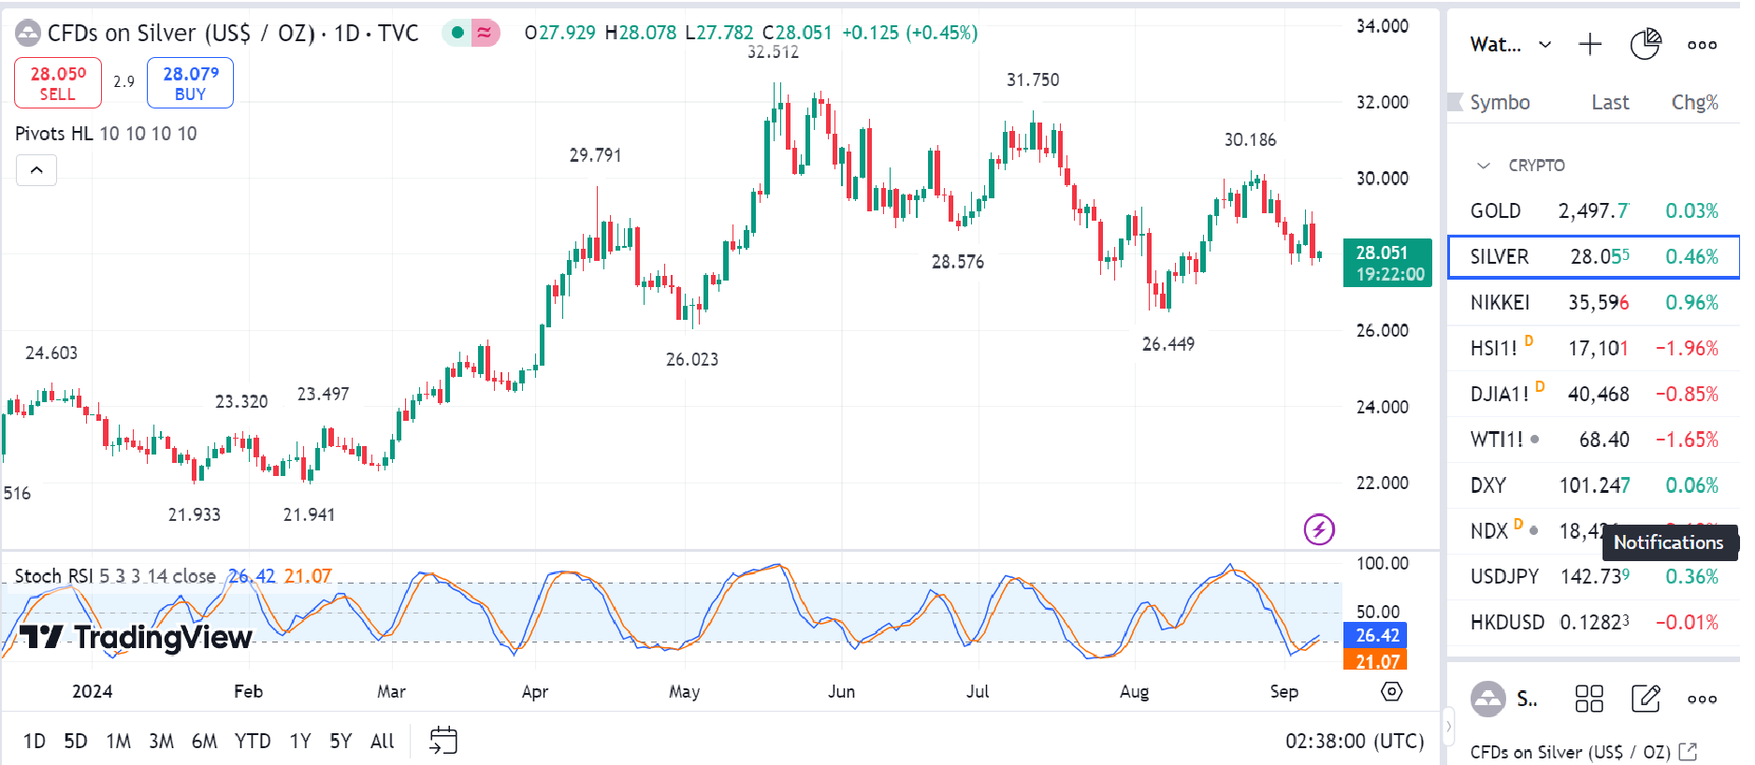Open external link icon beside CFDs on Silver

pos(1688,752)
